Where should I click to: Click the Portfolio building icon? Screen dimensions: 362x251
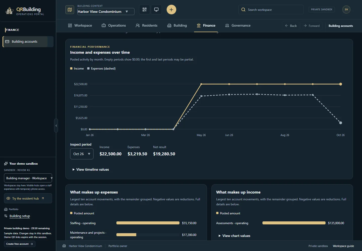click(x=6, y=209)
